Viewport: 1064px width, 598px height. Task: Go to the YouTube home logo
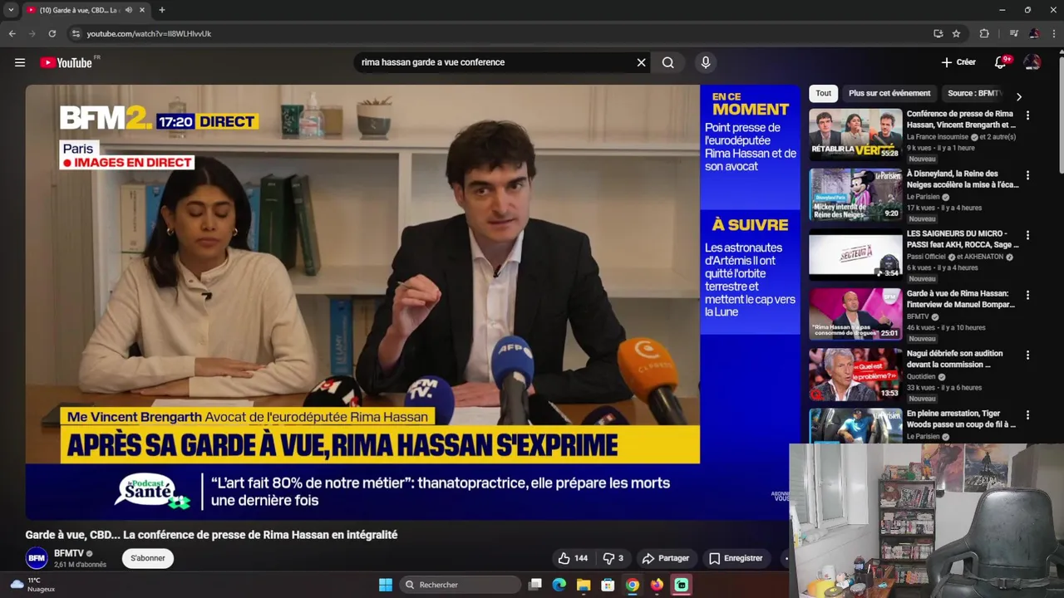[66, 62]
